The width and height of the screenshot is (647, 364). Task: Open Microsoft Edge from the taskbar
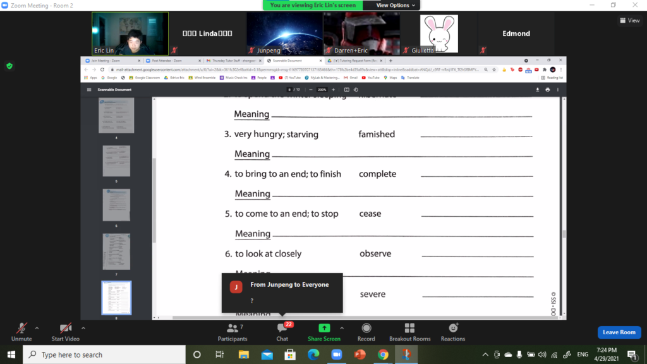click(313, 355)
